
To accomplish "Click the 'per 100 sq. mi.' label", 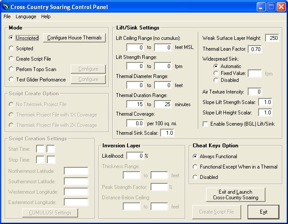I will pyautogui.click(x=162, y=123).
